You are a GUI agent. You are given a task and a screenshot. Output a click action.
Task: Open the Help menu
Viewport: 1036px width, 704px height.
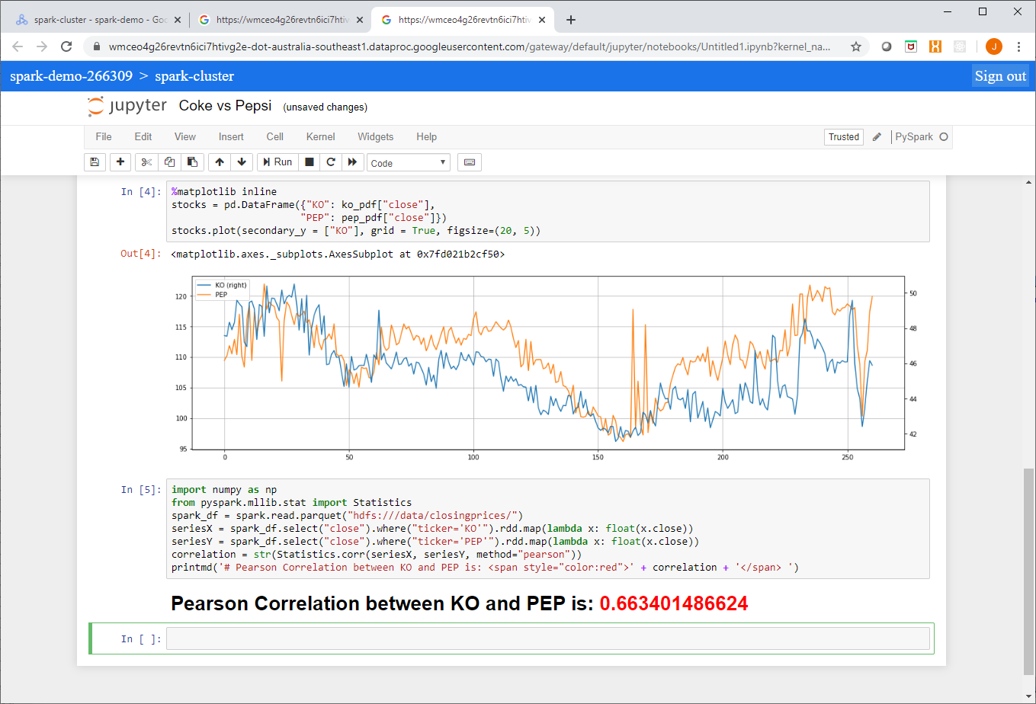[x=427, y=137]
